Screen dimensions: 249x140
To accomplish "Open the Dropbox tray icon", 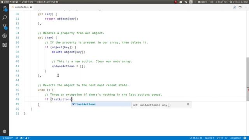I will coord(181,2).
